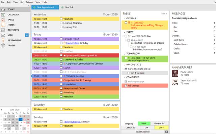The width and height of the screenshot is (216, 134).
Task: Click the New Task button
Action: click(x=67, y=7)
